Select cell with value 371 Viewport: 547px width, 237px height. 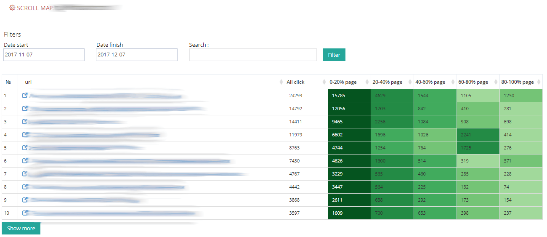(521, 161)
